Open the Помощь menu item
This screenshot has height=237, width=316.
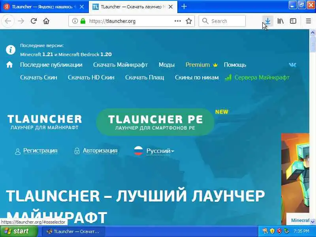235,65
